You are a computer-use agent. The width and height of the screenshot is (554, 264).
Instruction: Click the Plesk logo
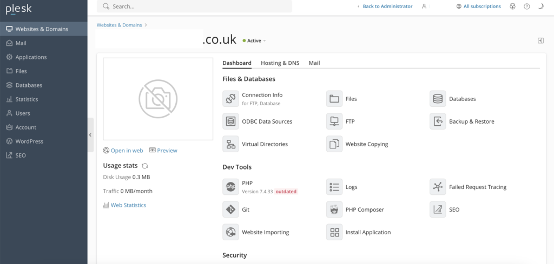click(x=19, y=9)
